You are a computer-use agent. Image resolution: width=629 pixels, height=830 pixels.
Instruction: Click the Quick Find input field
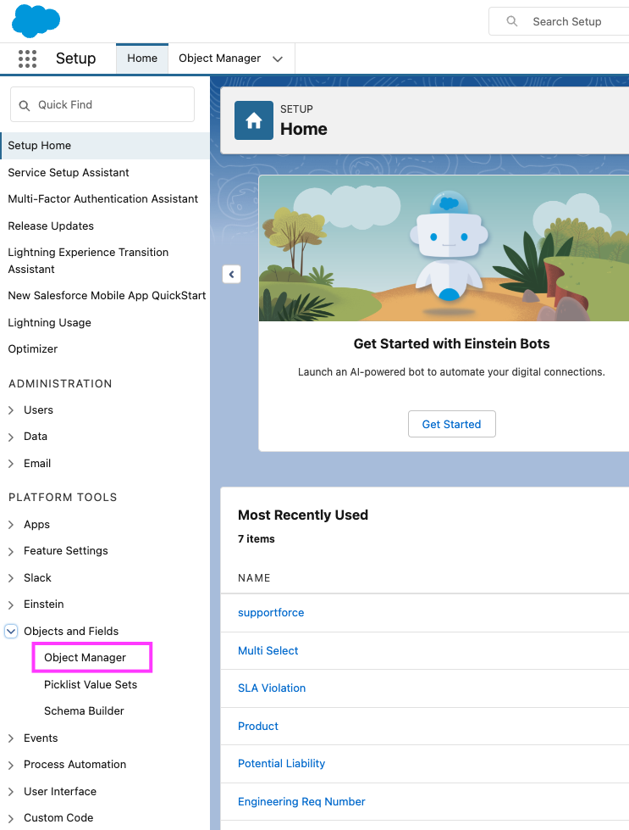[102, 105]
